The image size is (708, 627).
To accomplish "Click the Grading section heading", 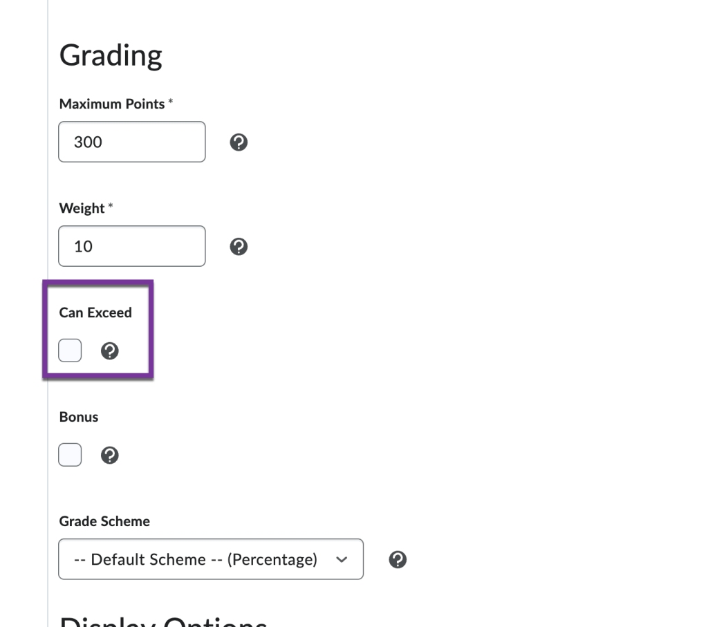I will (x=111, y=55).
